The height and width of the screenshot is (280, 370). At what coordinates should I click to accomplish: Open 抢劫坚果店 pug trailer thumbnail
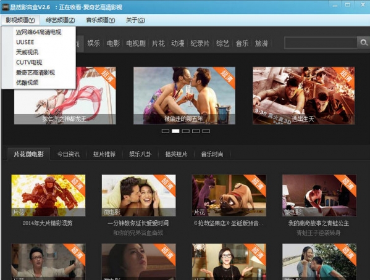click(229, 196)
